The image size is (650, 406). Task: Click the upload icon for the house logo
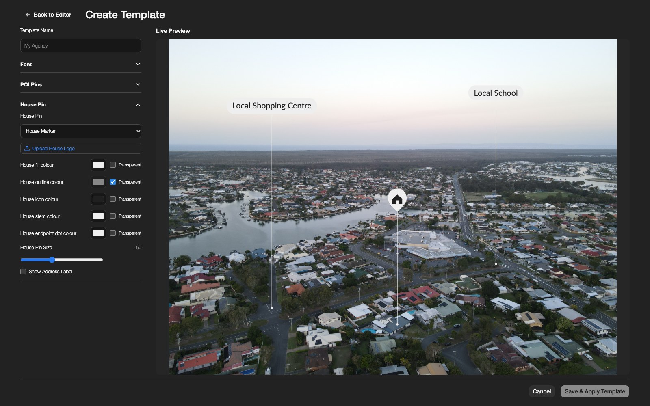pos(27,149)
